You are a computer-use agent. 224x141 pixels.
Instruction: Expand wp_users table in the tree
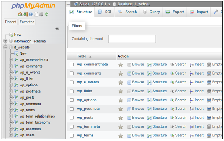(x=10, y=135)
